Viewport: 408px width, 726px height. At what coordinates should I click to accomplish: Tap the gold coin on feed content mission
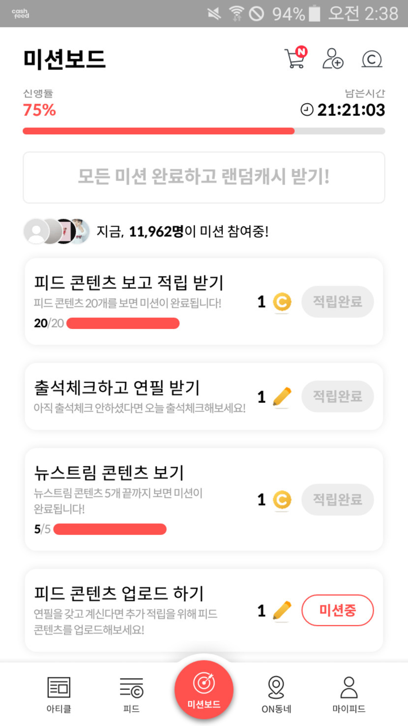click(282, 302)
